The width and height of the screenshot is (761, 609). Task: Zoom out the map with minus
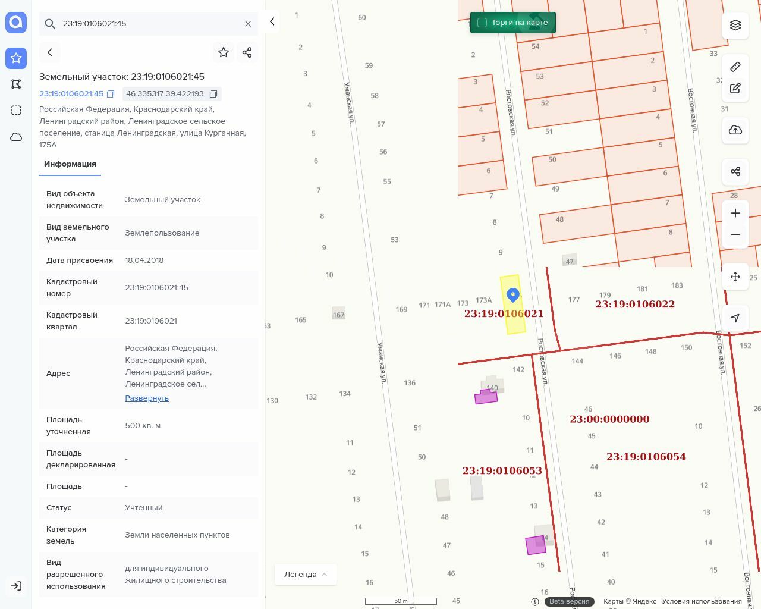coord(735,234)
